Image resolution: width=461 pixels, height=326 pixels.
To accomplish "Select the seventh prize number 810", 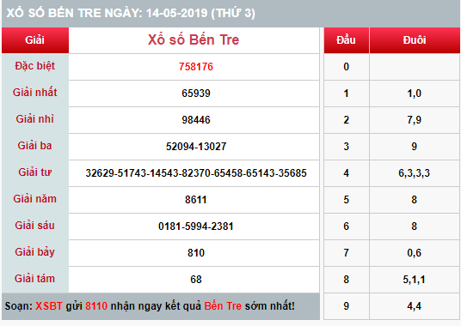I will tap(196, 253).
